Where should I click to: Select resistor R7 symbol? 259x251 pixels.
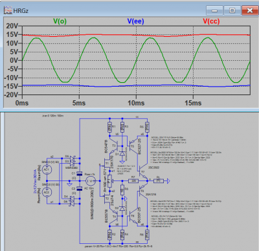pyautogui.click(x=133, y=180)
